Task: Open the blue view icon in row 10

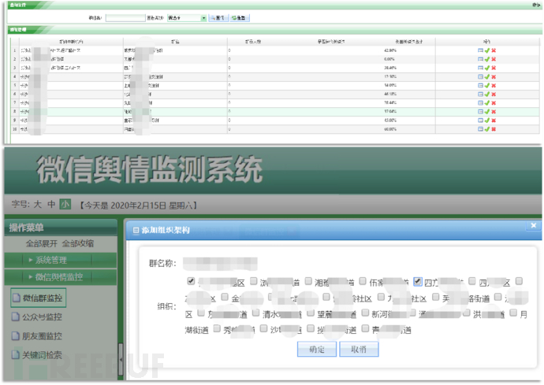Action: pos(480,129)
